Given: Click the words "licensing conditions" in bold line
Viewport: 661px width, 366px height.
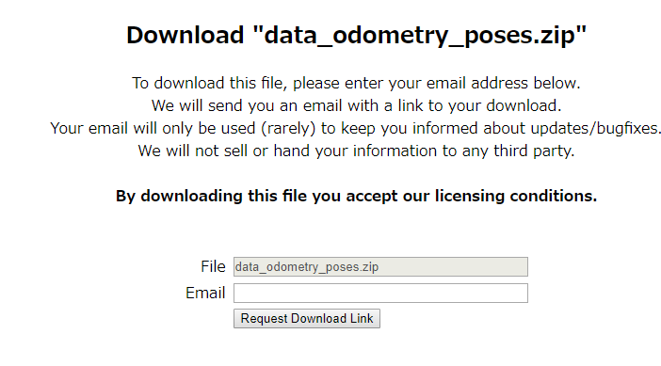Looking at the screenshot, I should tap(516, 196).
